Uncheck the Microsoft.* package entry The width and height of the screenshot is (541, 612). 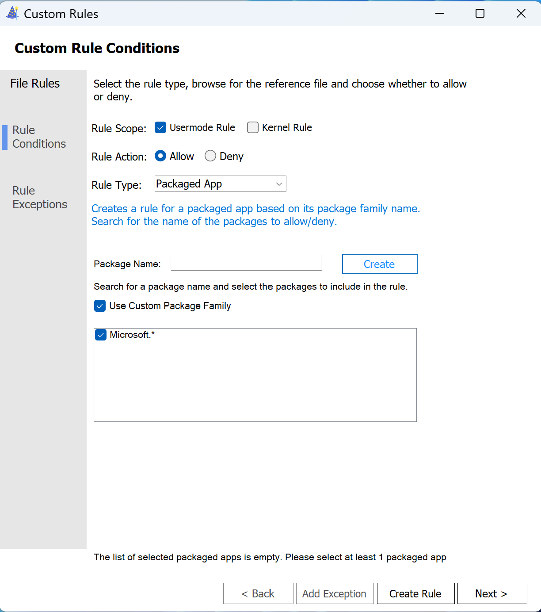point(101,335)
